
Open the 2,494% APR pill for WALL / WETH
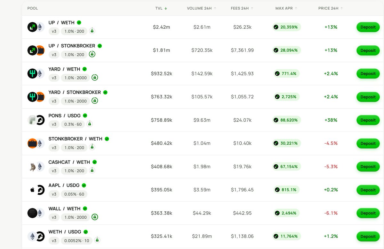coord(286,213)
